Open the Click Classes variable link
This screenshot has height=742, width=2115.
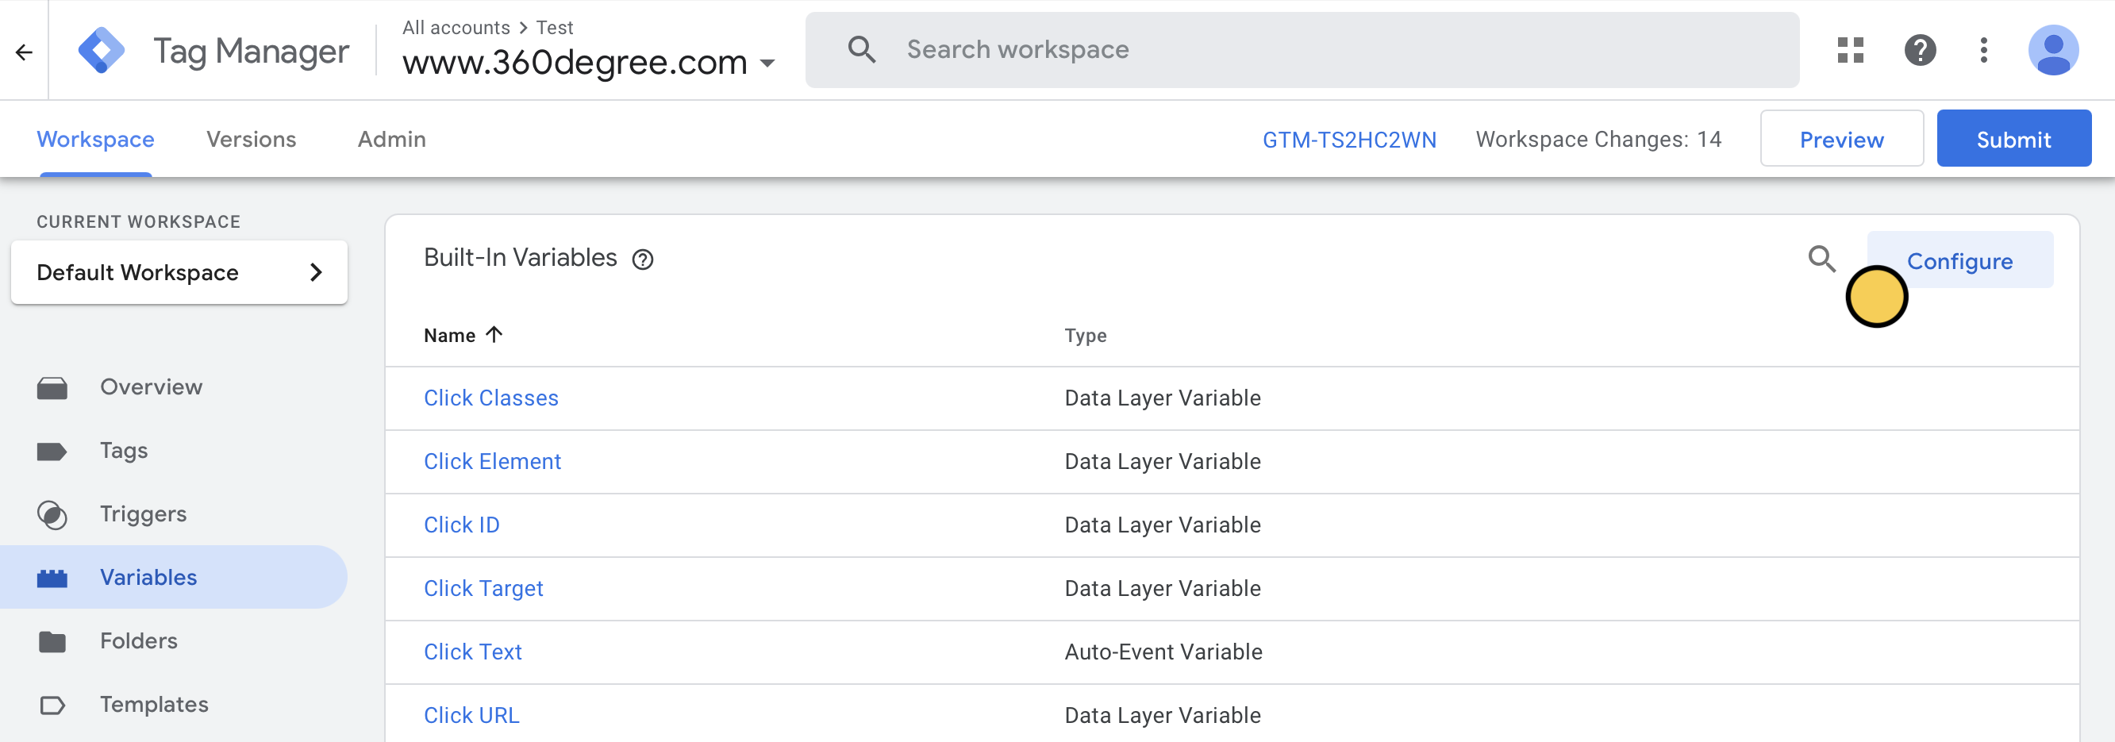click(x=491, y=398)
